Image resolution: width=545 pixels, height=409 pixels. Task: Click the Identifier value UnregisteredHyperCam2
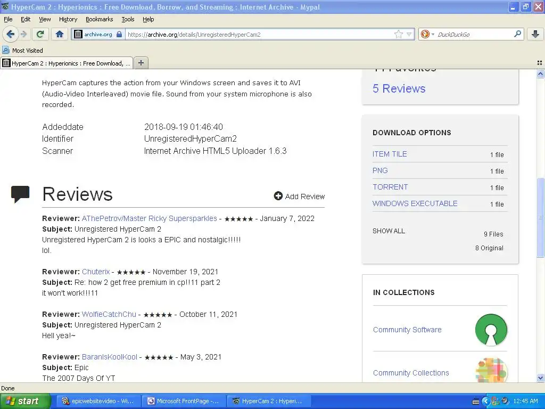pyautogui.click(x=191, y=139)
